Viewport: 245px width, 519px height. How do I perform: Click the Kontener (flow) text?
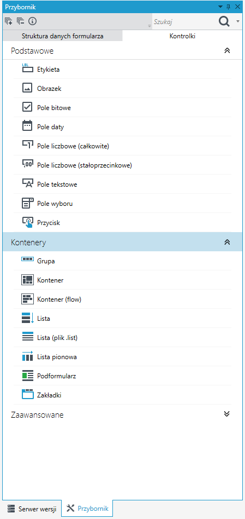tap(59, 299)
